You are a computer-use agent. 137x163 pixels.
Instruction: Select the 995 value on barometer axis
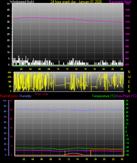[x=127, y=40]
